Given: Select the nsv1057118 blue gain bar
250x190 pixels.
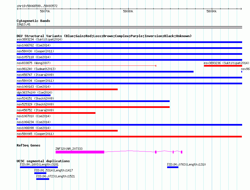Looking at the screenshot, I should 129,60.
